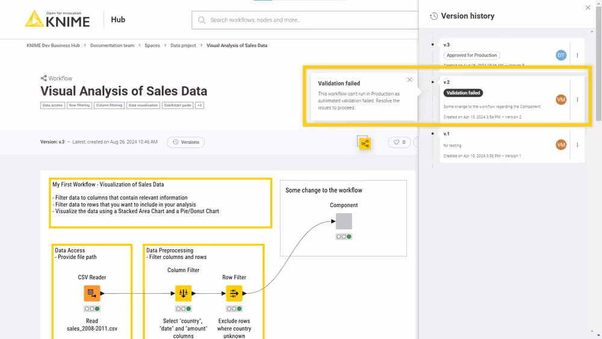Viewport: 602px width, 339px height.
Task: Click the yellow workflow icon near likes
Action: pos(364,143)
